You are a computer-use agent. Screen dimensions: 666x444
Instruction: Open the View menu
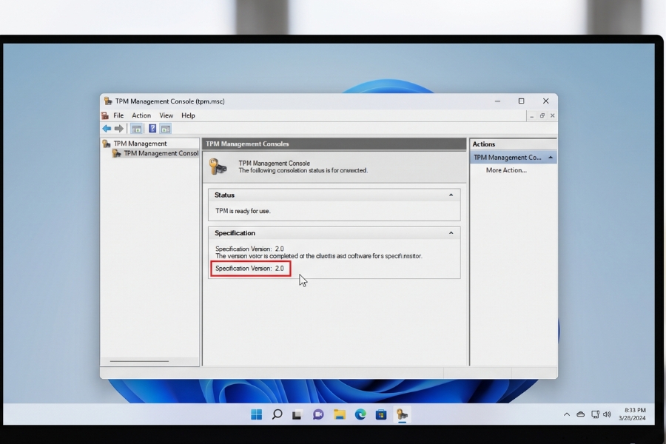click(x=166, y=115)
